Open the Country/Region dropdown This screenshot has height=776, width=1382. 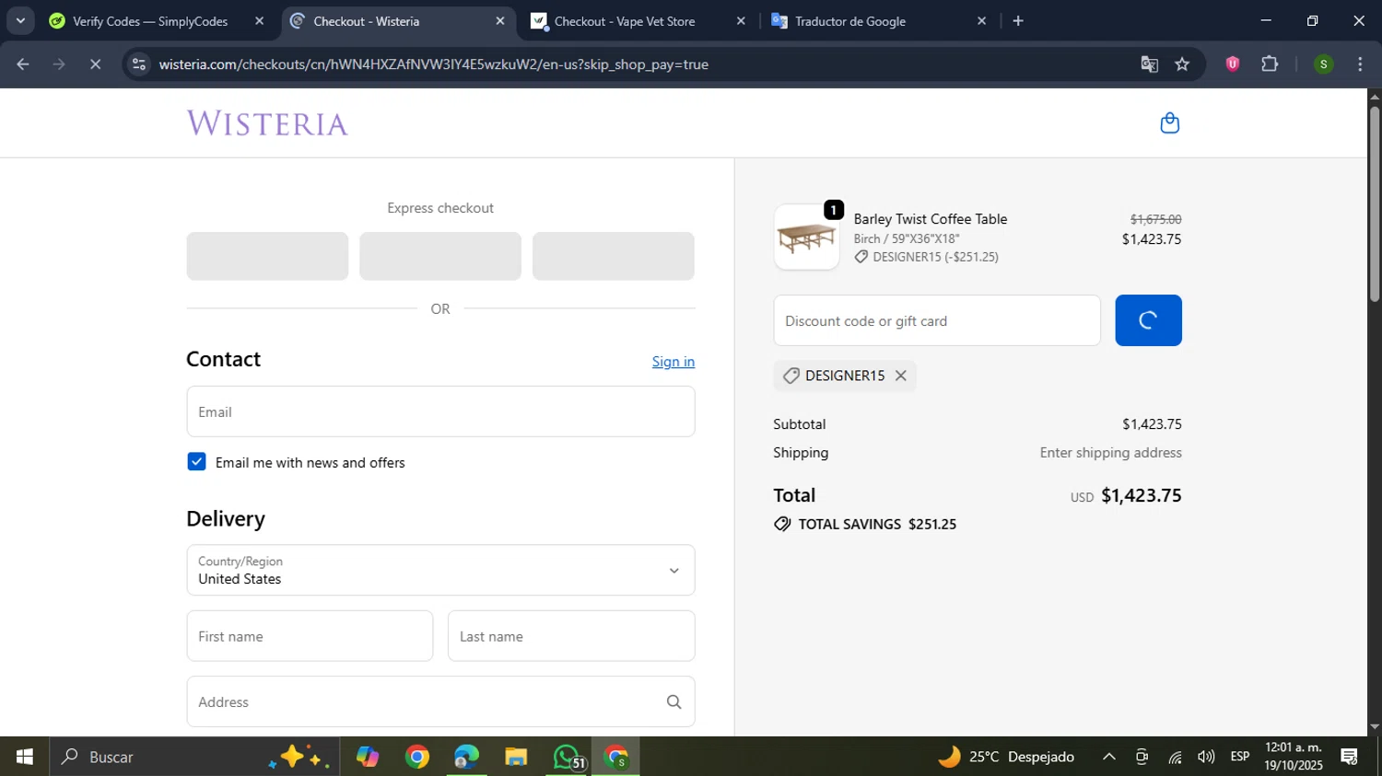click(x=440, y=570)
